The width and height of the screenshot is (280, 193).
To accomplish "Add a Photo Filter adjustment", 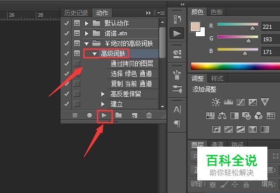I will tap(246, 115).
